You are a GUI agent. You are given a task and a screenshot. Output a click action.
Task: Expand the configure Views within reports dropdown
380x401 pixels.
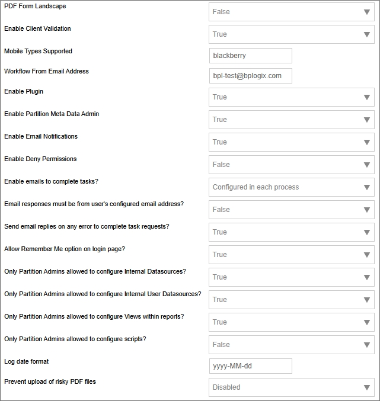291,322
